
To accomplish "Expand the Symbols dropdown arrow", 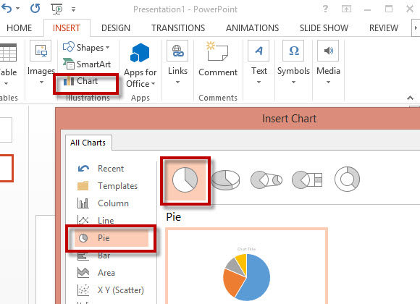I will [293, 83].
